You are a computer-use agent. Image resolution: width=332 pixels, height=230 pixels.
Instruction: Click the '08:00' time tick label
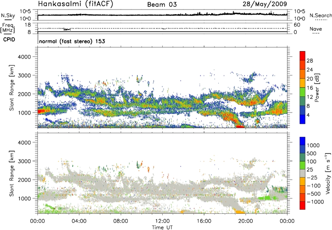tap(120, 221)
